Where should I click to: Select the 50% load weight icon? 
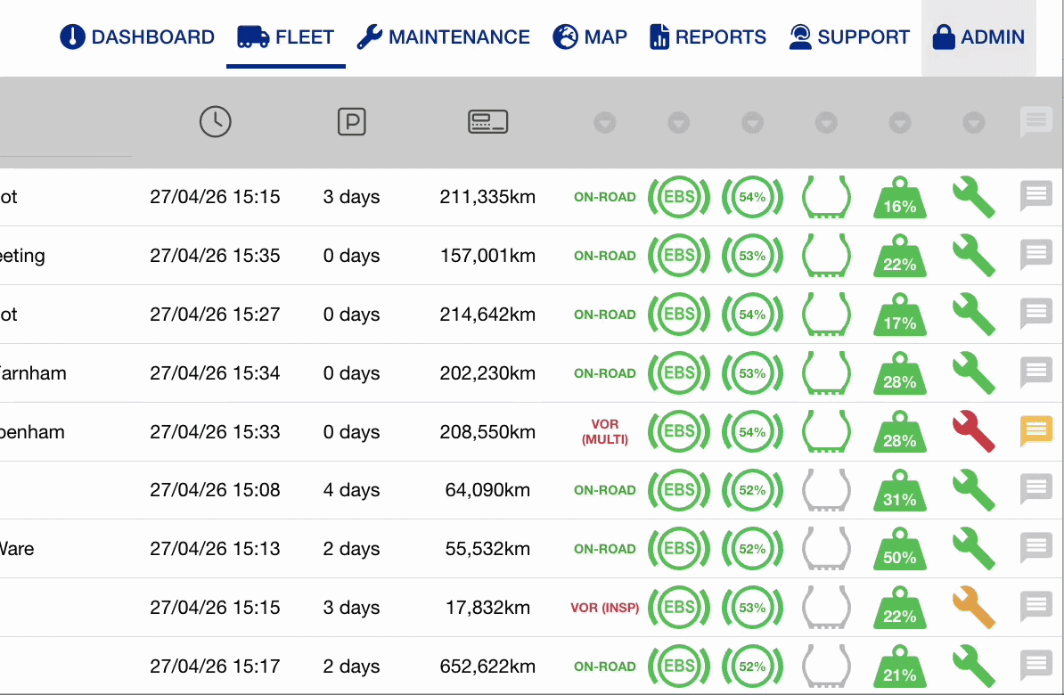tap(900, 548)
